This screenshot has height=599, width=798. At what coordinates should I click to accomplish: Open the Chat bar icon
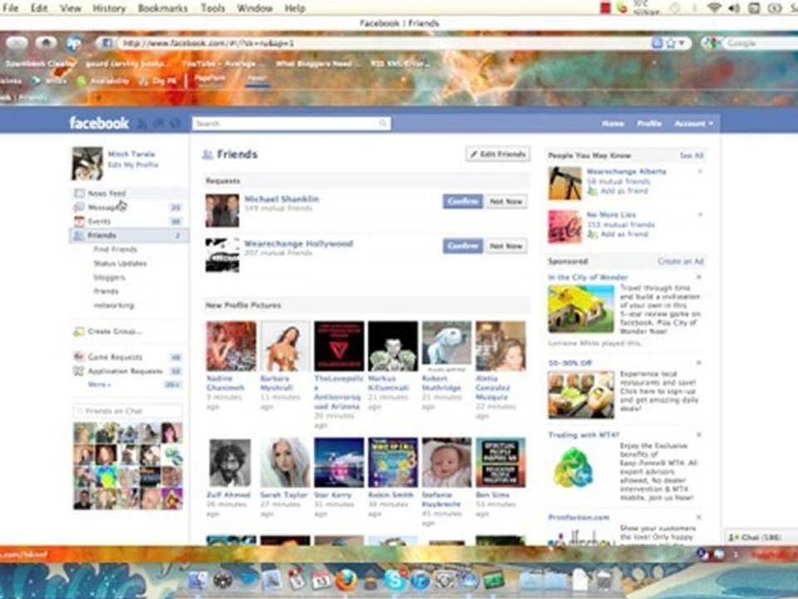[733, 537]
